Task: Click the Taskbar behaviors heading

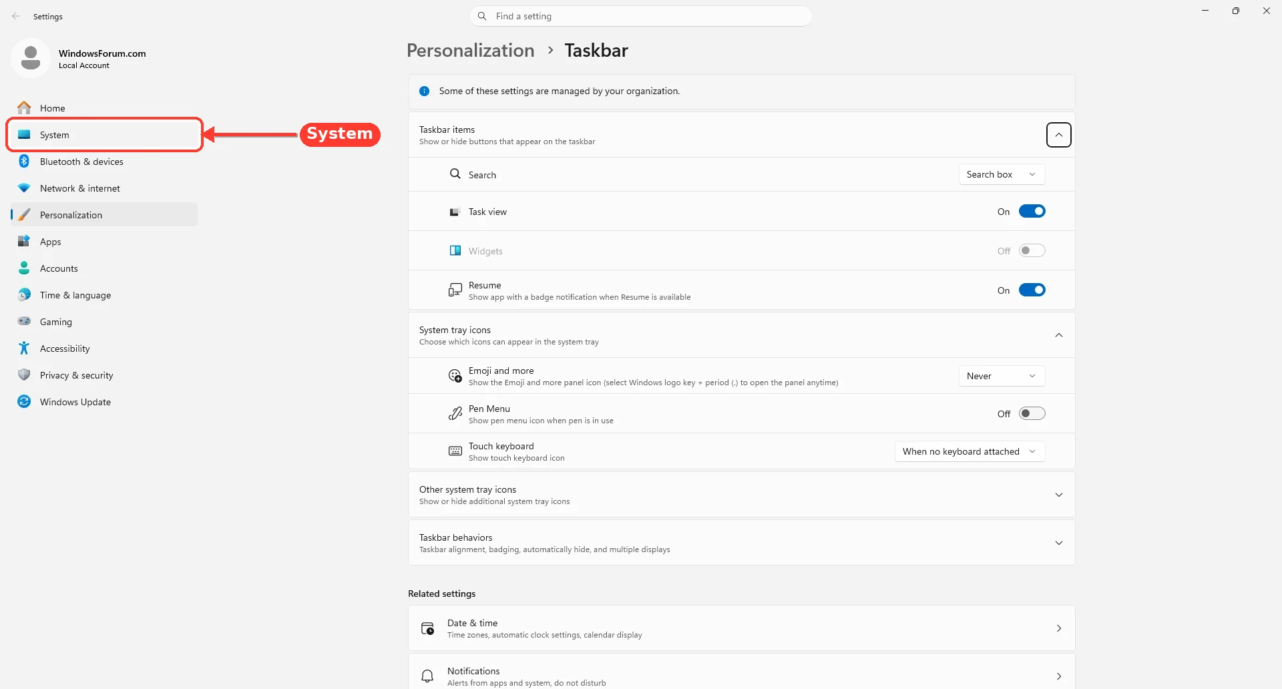Action: [455, 537]
